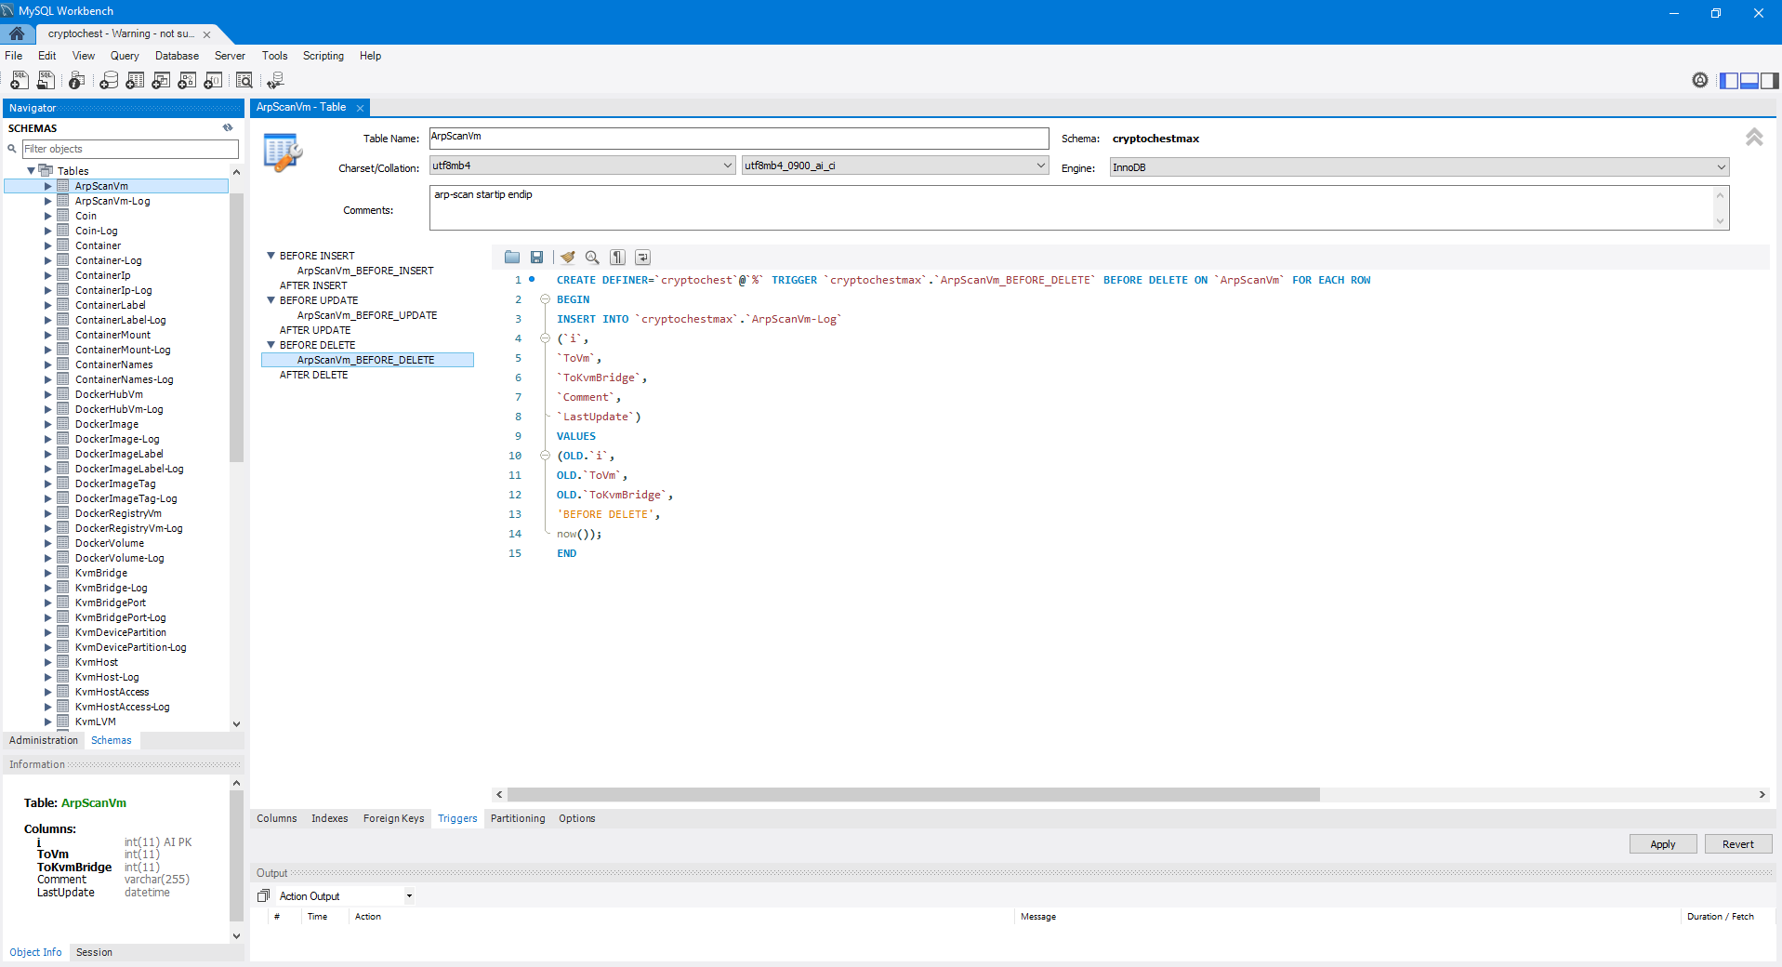
Task: Click the preferences gear icon
Action: [1700, 81]
